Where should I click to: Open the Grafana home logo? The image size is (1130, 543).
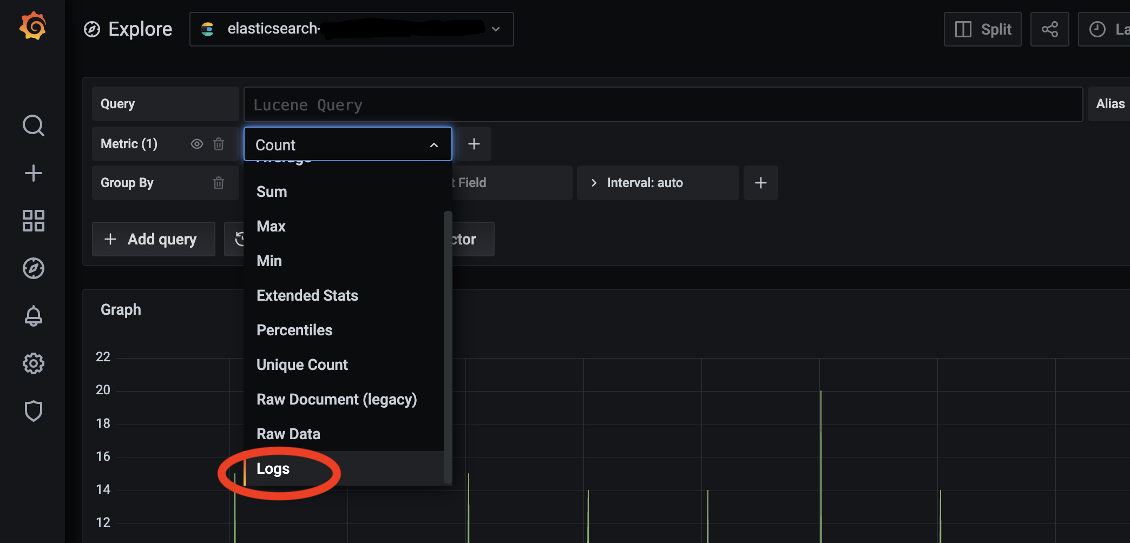33,26
